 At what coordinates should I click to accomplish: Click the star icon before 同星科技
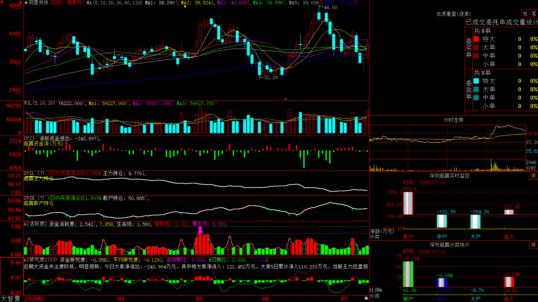click(x=26, y=3)
